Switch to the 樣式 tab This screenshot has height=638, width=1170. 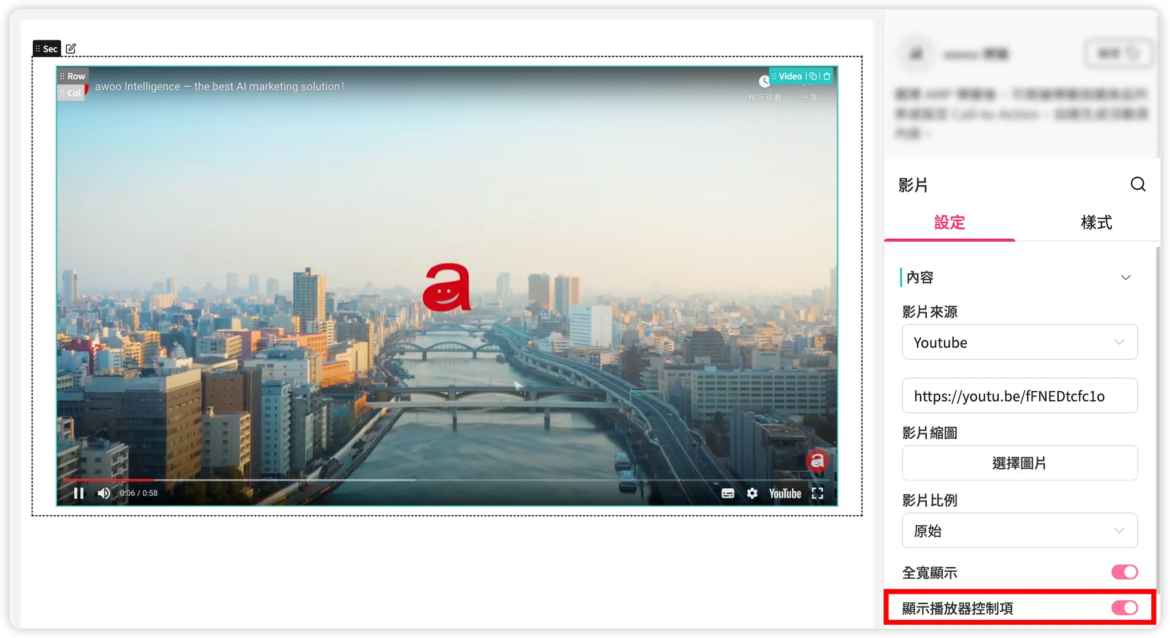(1096, 222)
